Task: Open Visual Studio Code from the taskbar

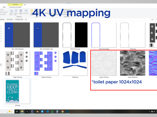Action: [x=47, y=111]
